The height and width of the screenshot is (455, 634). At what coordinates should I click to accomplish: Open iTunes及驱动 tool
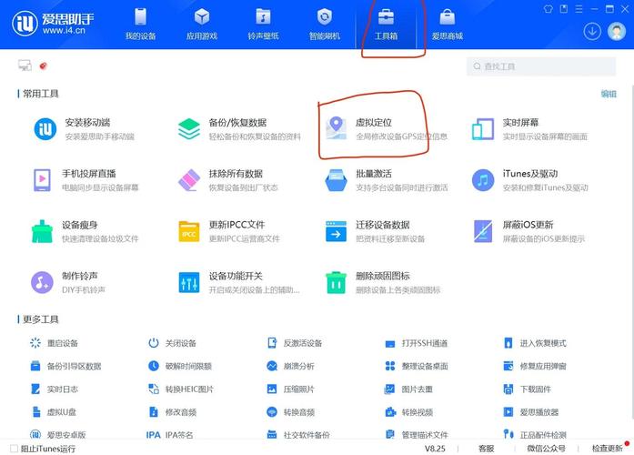529,180
